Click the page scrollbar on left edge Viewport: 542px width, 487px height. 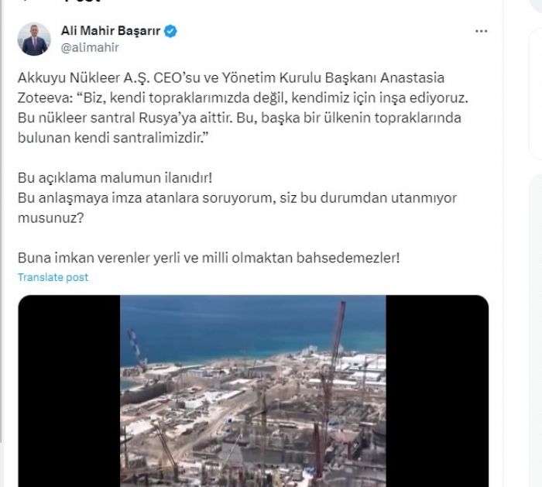[2, 221]
